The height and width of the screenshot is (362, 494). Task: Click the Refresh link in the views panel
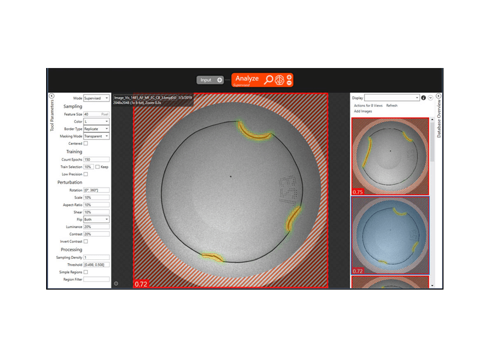tap(392, 105)
